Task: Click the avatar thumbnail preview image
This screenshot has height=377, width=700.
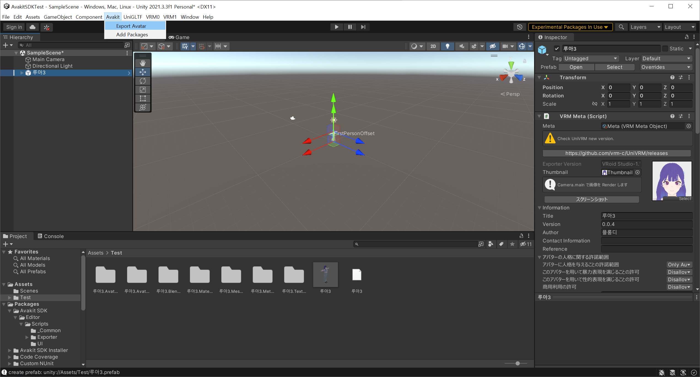Action: coord(672,181)
